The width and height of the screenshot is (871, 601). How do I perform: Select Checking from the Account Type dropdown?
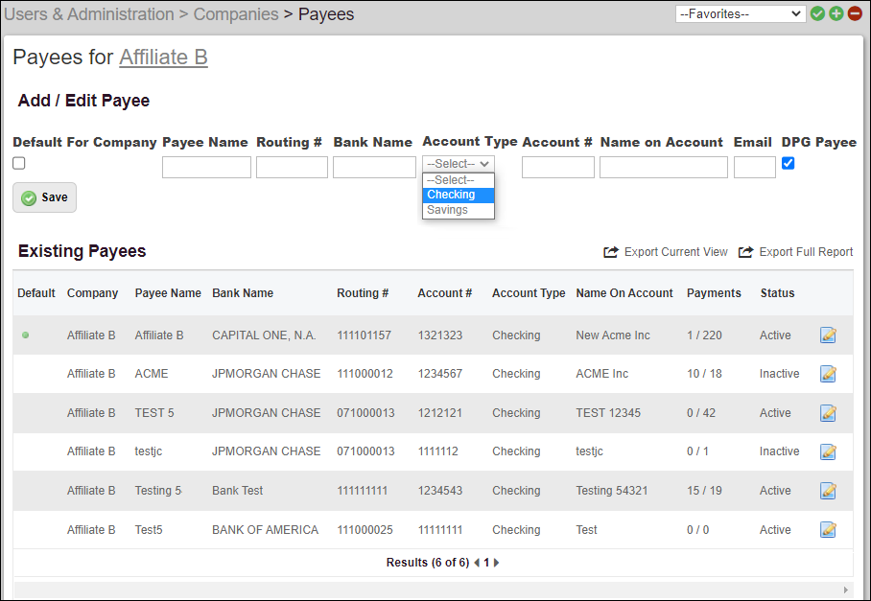pos(451,194)
